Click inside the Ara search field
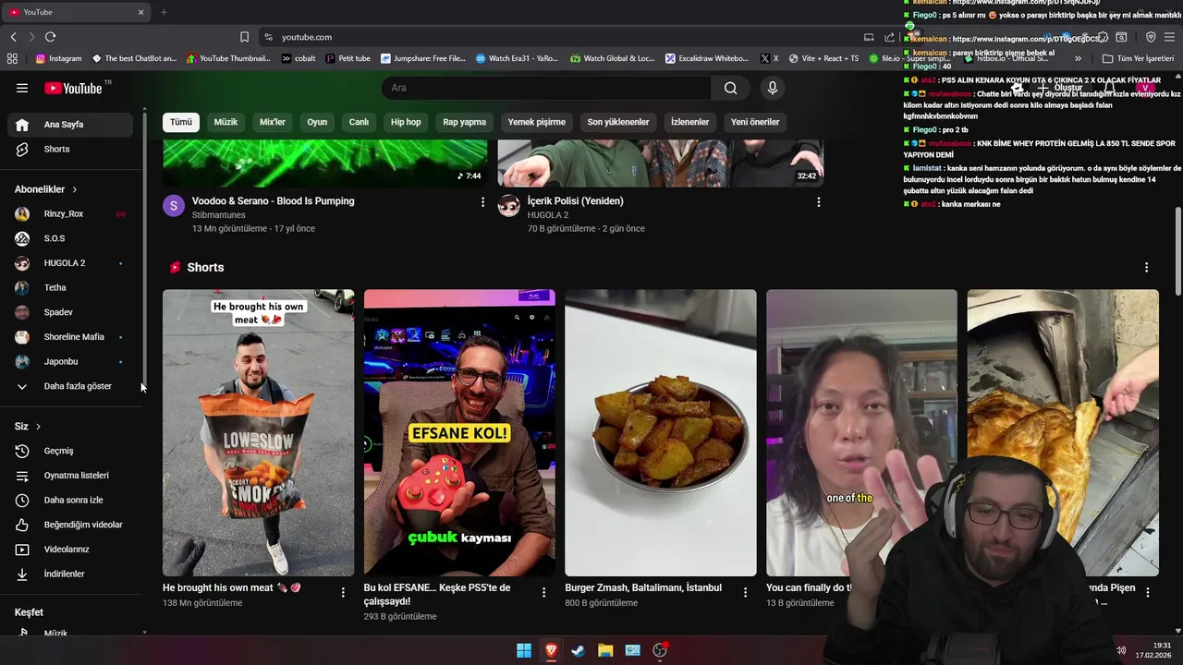Viewport: 1183px width, 665px height. click(x=545, y=88)
